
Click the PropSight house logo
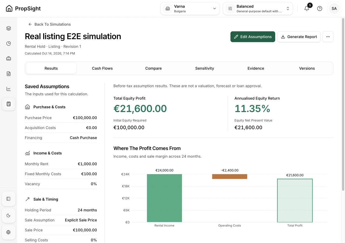pos(9,8)
